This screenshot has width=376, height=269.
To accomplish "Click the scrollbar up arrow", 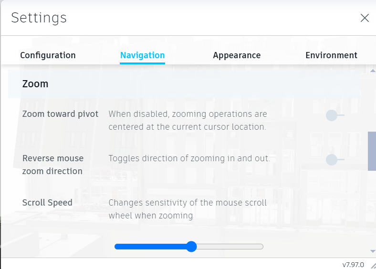I will [373, 71].
